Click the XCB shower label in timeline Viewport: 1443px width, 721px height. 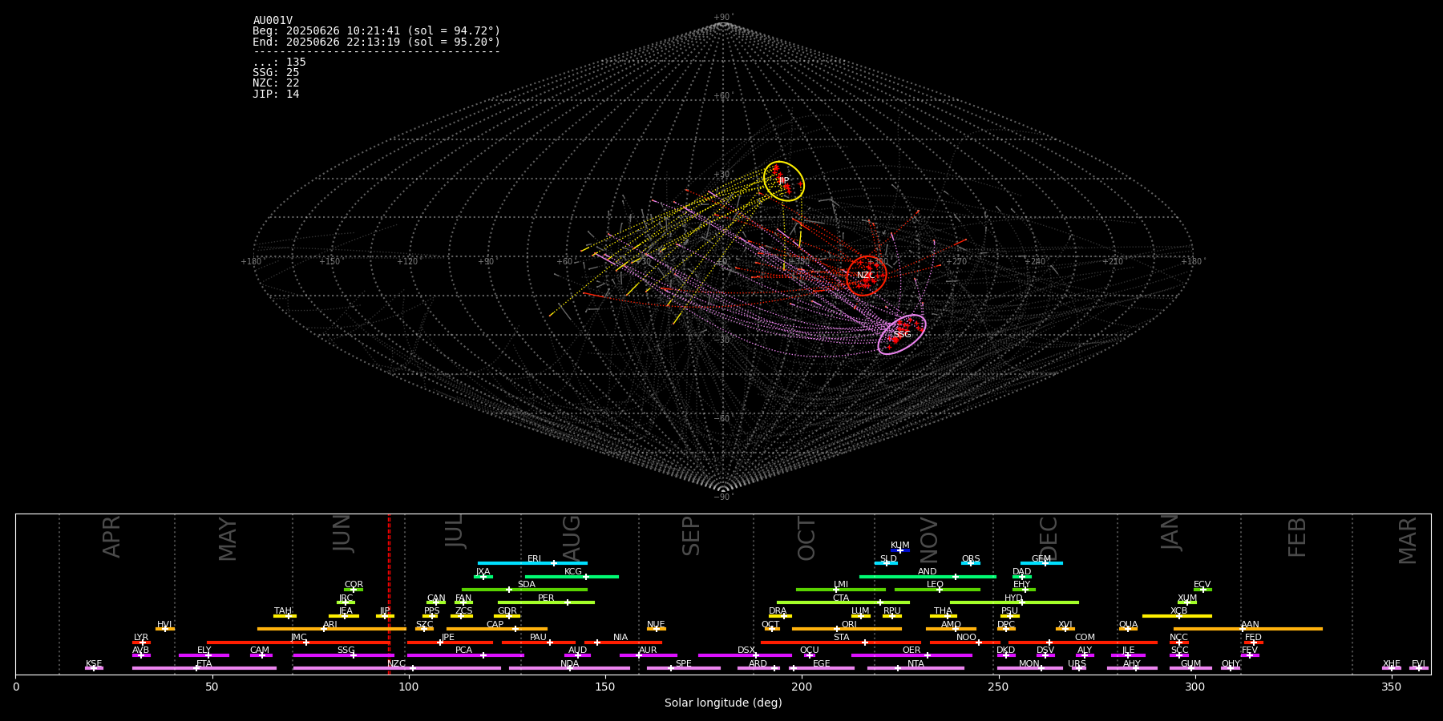[1179, 611]
